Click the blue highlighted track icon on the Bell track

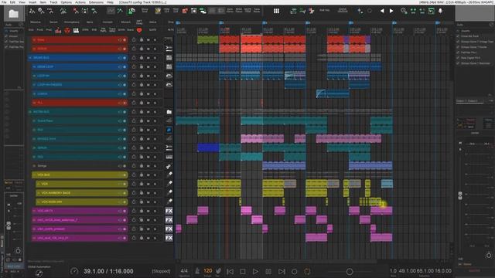169,130
